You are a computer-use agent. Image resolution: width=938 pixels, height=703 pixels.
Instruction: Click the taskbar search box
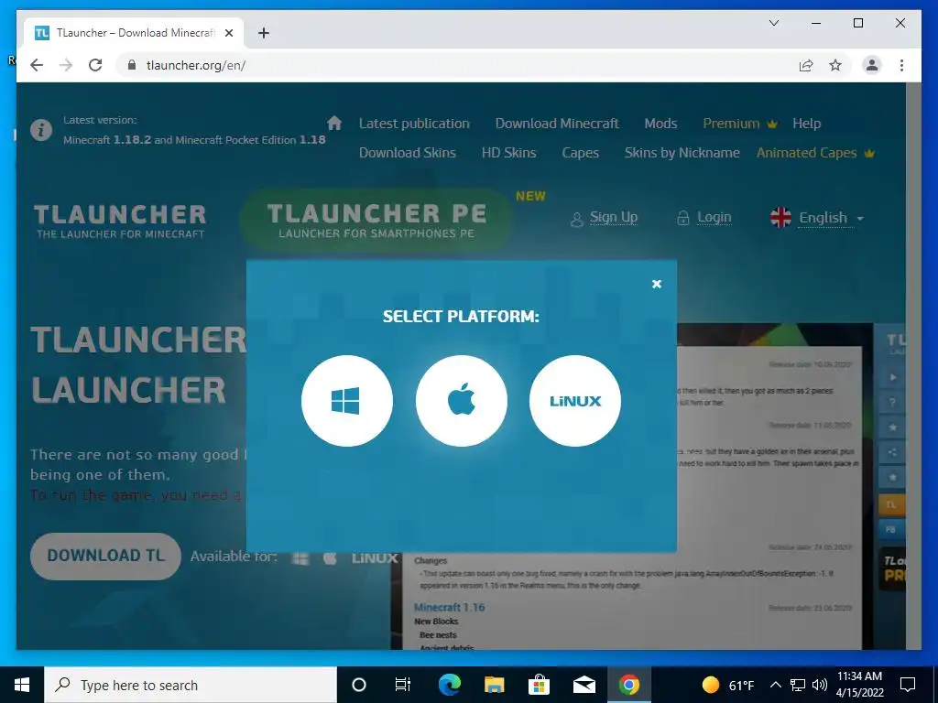(x=191, y=685)
